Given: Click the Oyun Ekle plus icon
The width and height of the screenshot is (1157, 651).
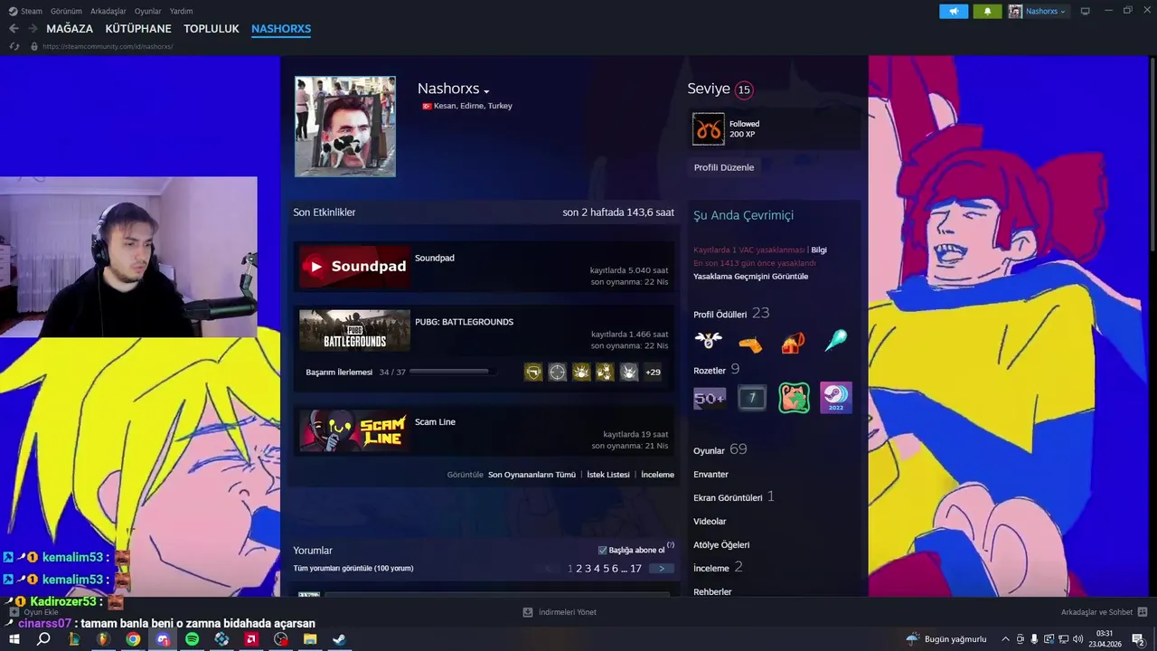Looking at the screenshot, I should coord(14,612).
